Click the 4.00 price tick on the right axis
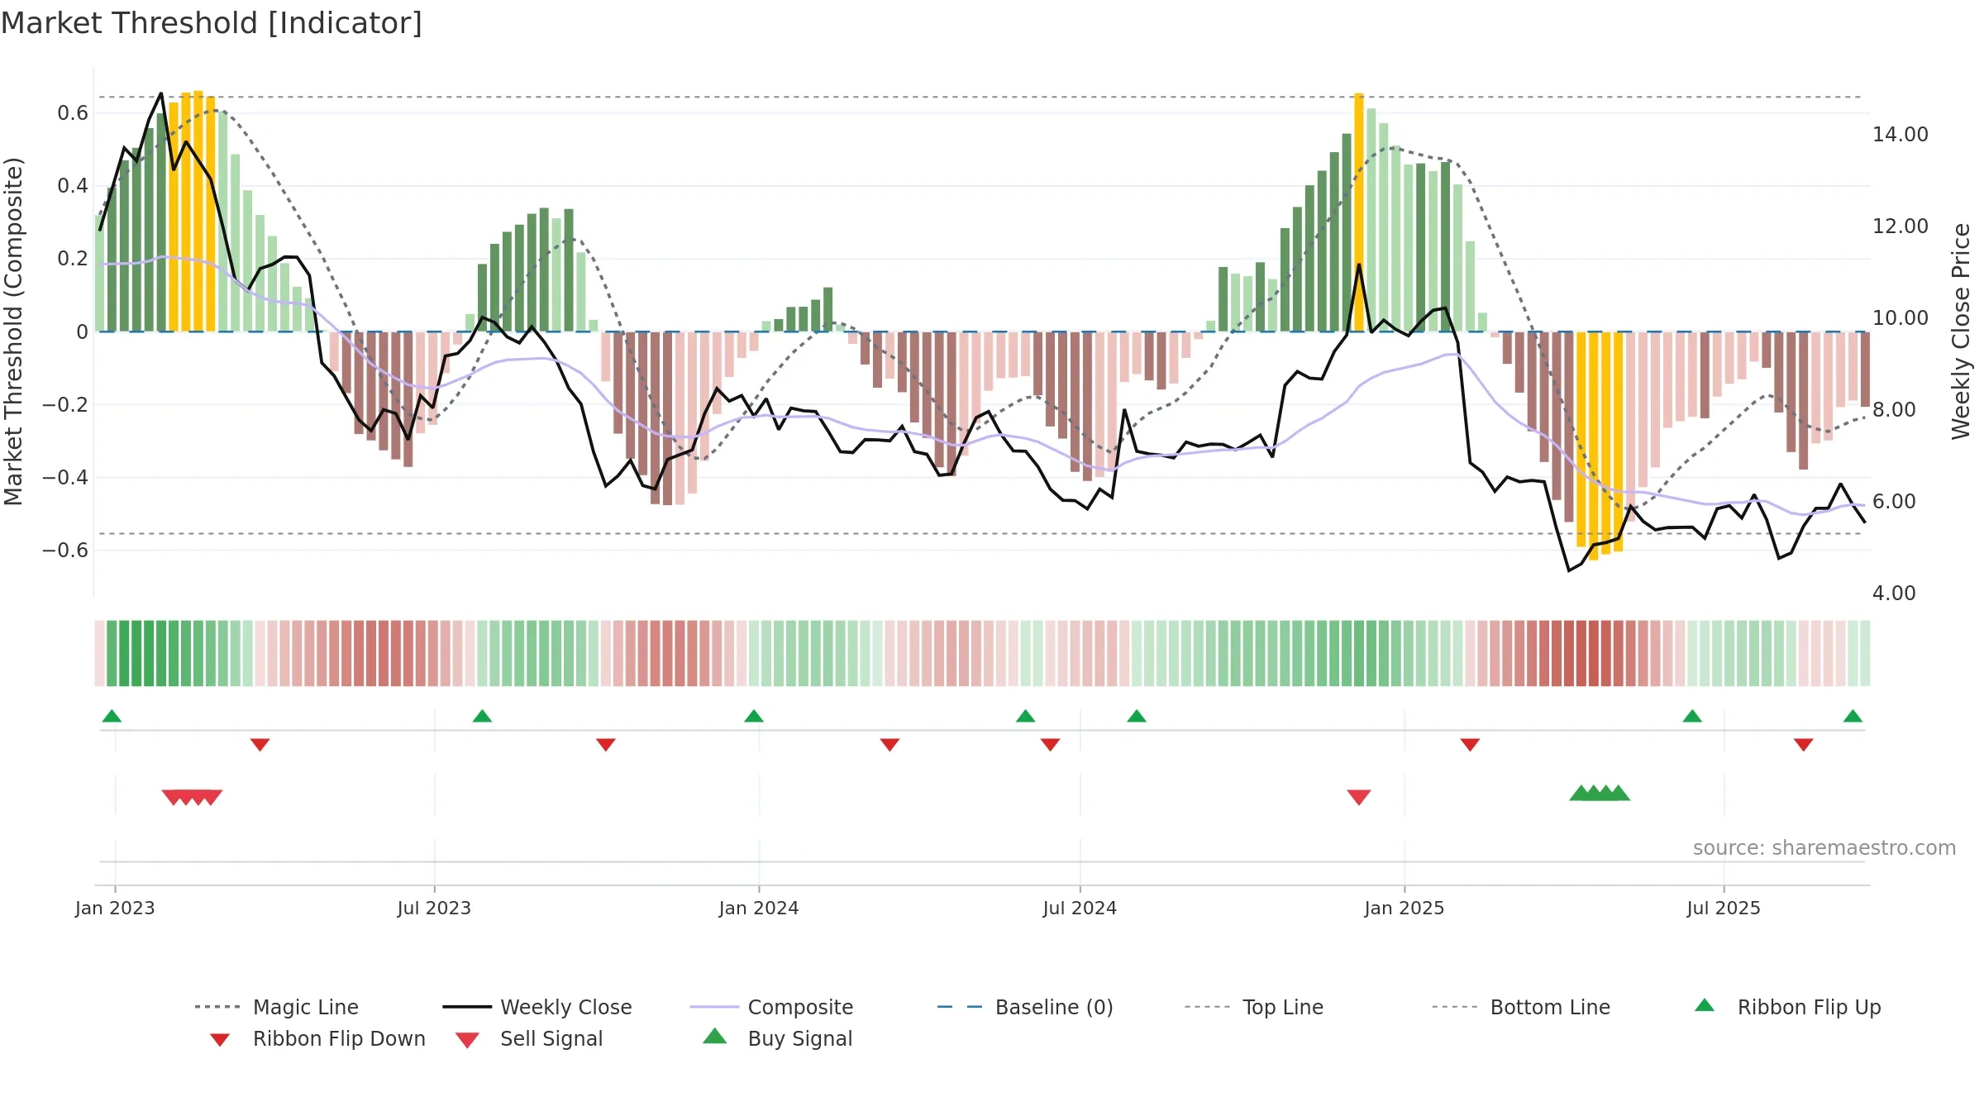 coord(1894,594)
